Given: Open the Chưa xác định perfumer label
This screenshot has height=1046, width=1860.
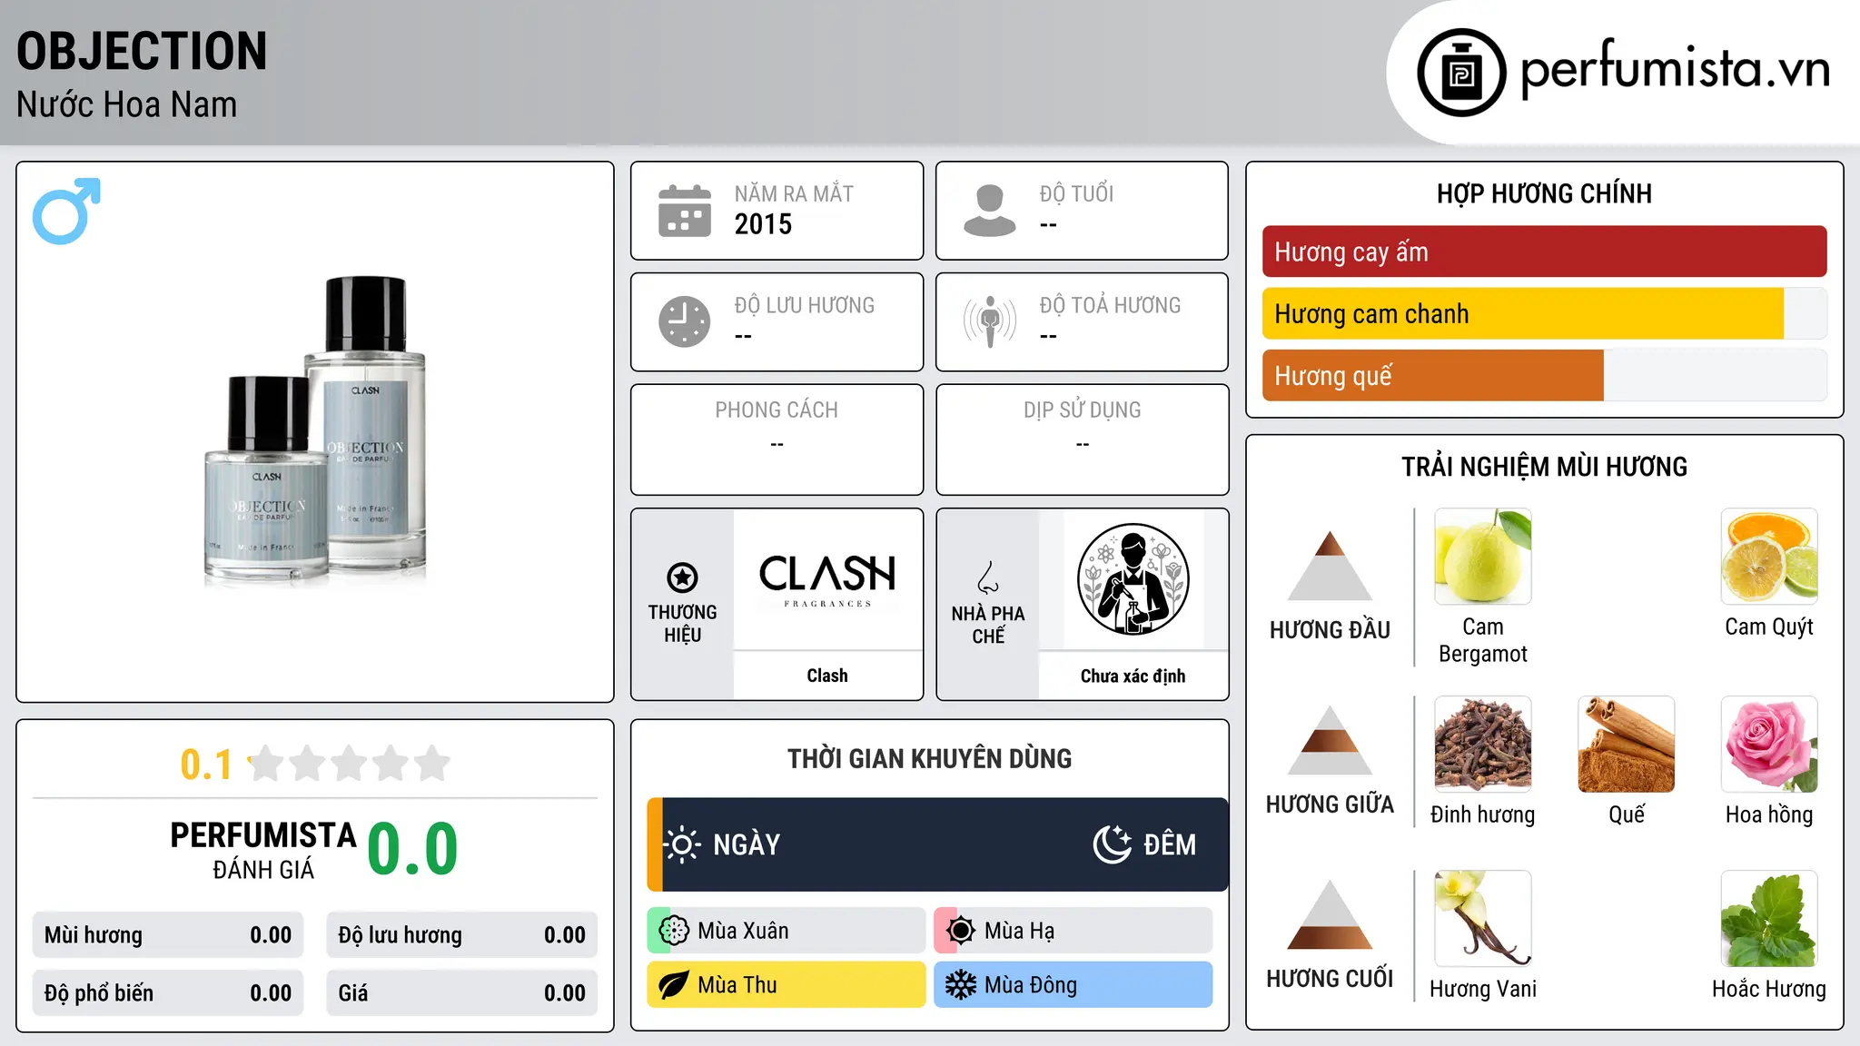Looking at the screenshot, I should point(1133,676).
